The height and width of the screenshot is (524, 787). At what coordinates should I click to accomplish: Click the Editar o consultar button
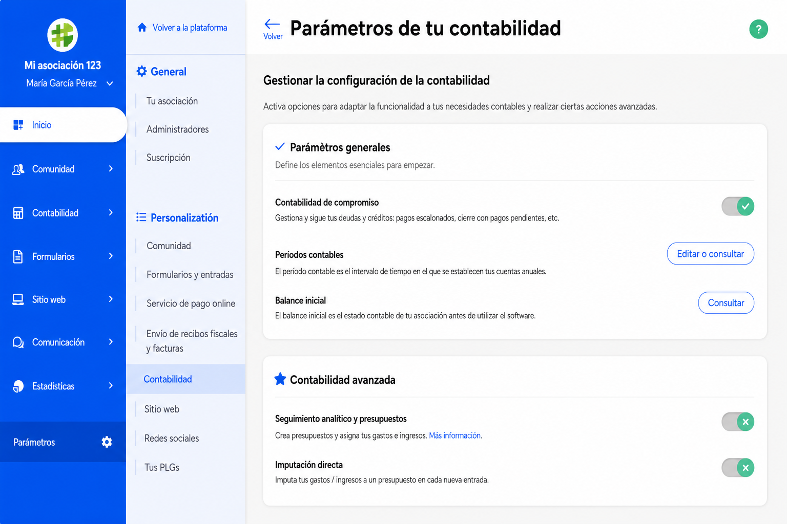click(x=710, y=254)
